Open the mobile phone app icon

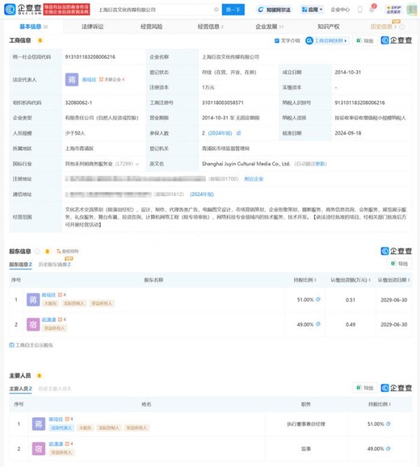(360, 10)
